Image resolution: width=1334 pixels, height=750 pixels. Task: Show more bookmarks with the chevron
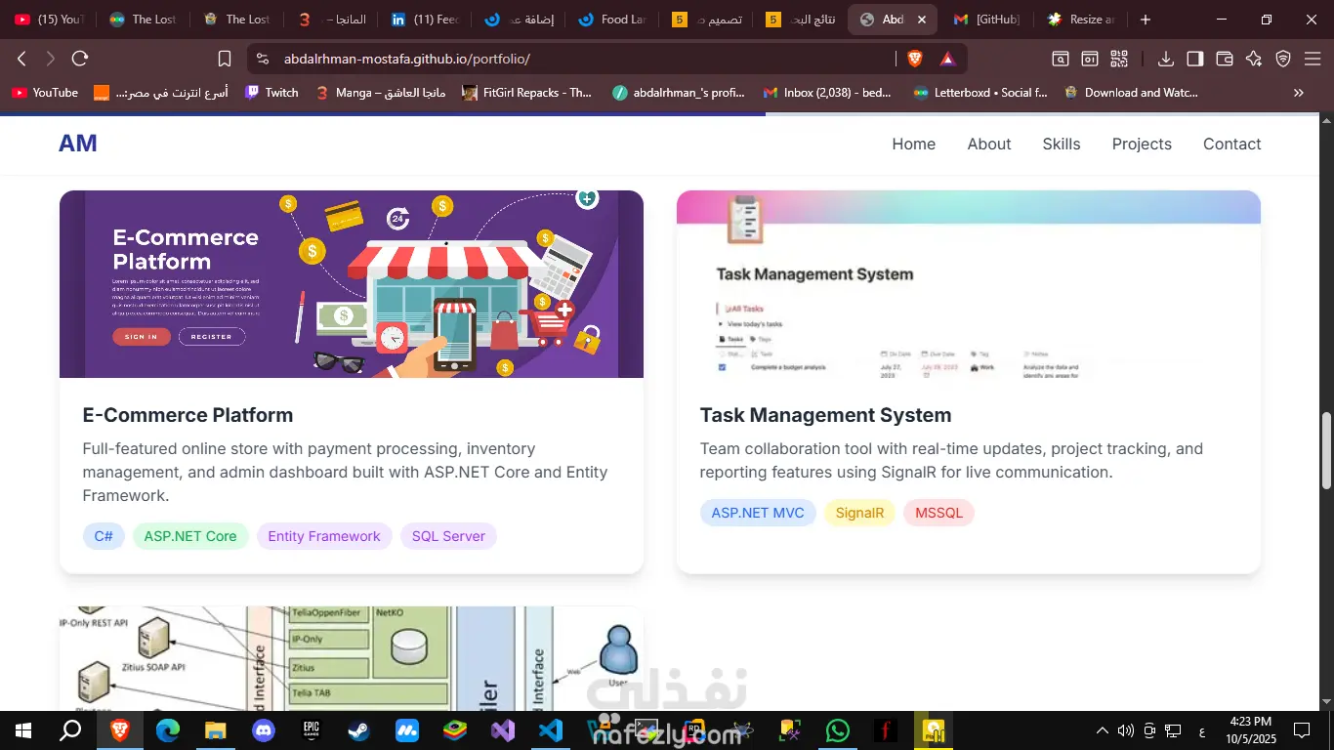1299,93
